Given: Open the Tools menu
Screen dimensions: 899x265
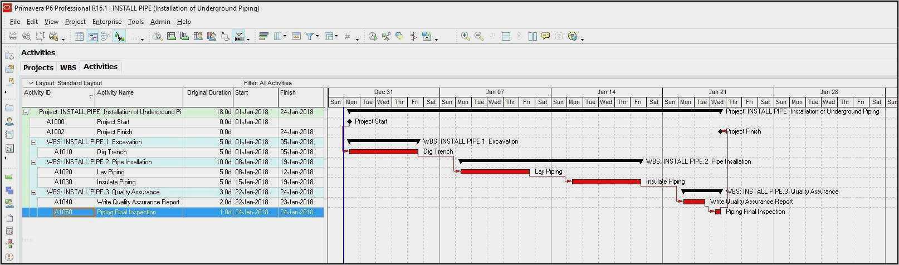Looking at the screenshot, I should coord(136,22).
